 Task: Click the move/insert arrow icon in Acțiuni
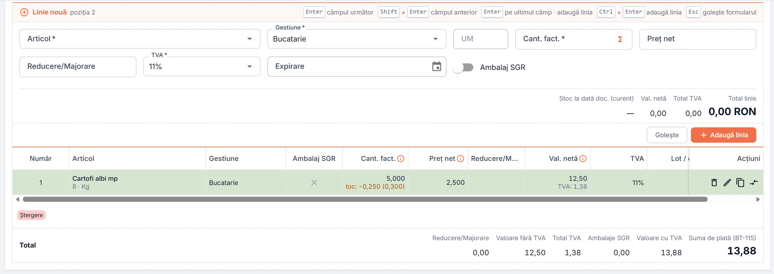coord(754,182)
